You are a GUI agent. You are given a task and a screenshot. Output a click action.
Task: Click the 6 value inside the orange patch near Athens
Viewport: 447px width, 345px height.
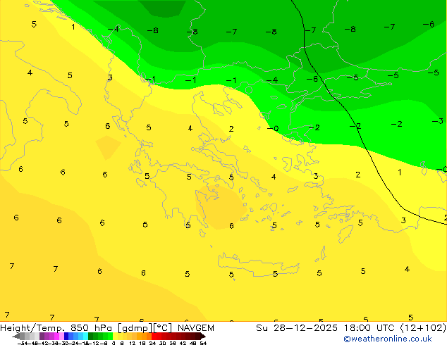tap(231, 226)
